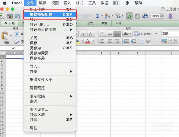Toggle bottom vertical alignment
The width and height of the screenshot is (179, 137).
pyautogui.click(x=117, y=34)
